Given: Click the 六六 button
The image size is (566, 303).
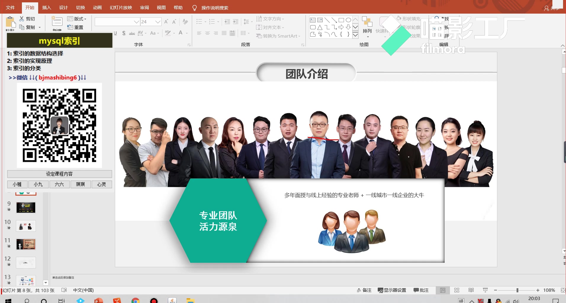Looking at the screenshot, I should point(59,184).
